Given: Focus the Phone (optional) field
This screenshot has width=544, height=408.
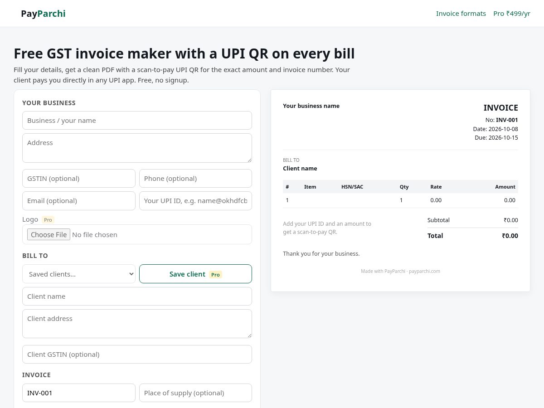Looking at the screenshot, I should 195,179.
